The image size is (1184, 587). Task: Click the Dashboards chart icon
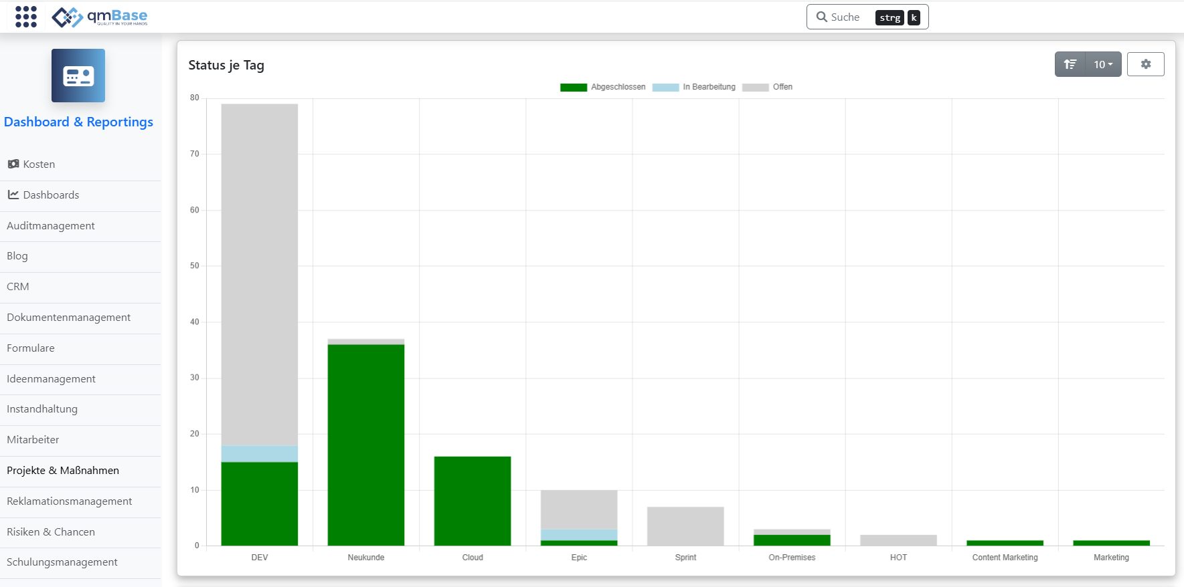13,195
